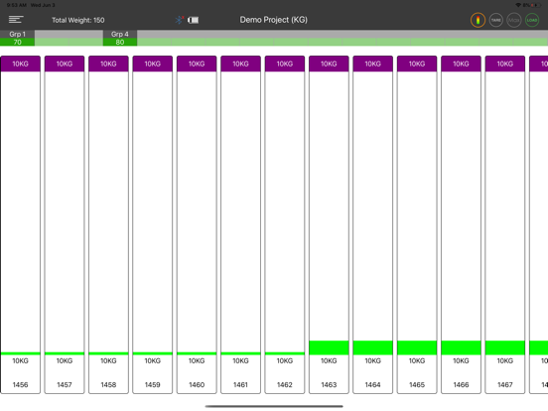Viewport: 548px width, 411px height.
Task: Tap the serial number 1456
Action: [x=20, y=384]
